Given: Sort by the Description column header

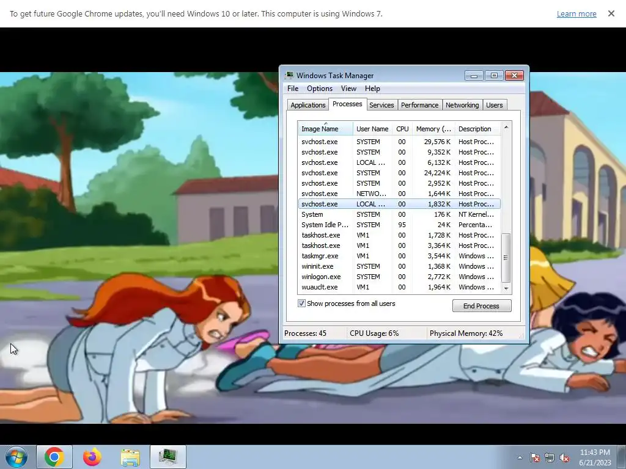Looking at the screenshot, I should point(477,129).
